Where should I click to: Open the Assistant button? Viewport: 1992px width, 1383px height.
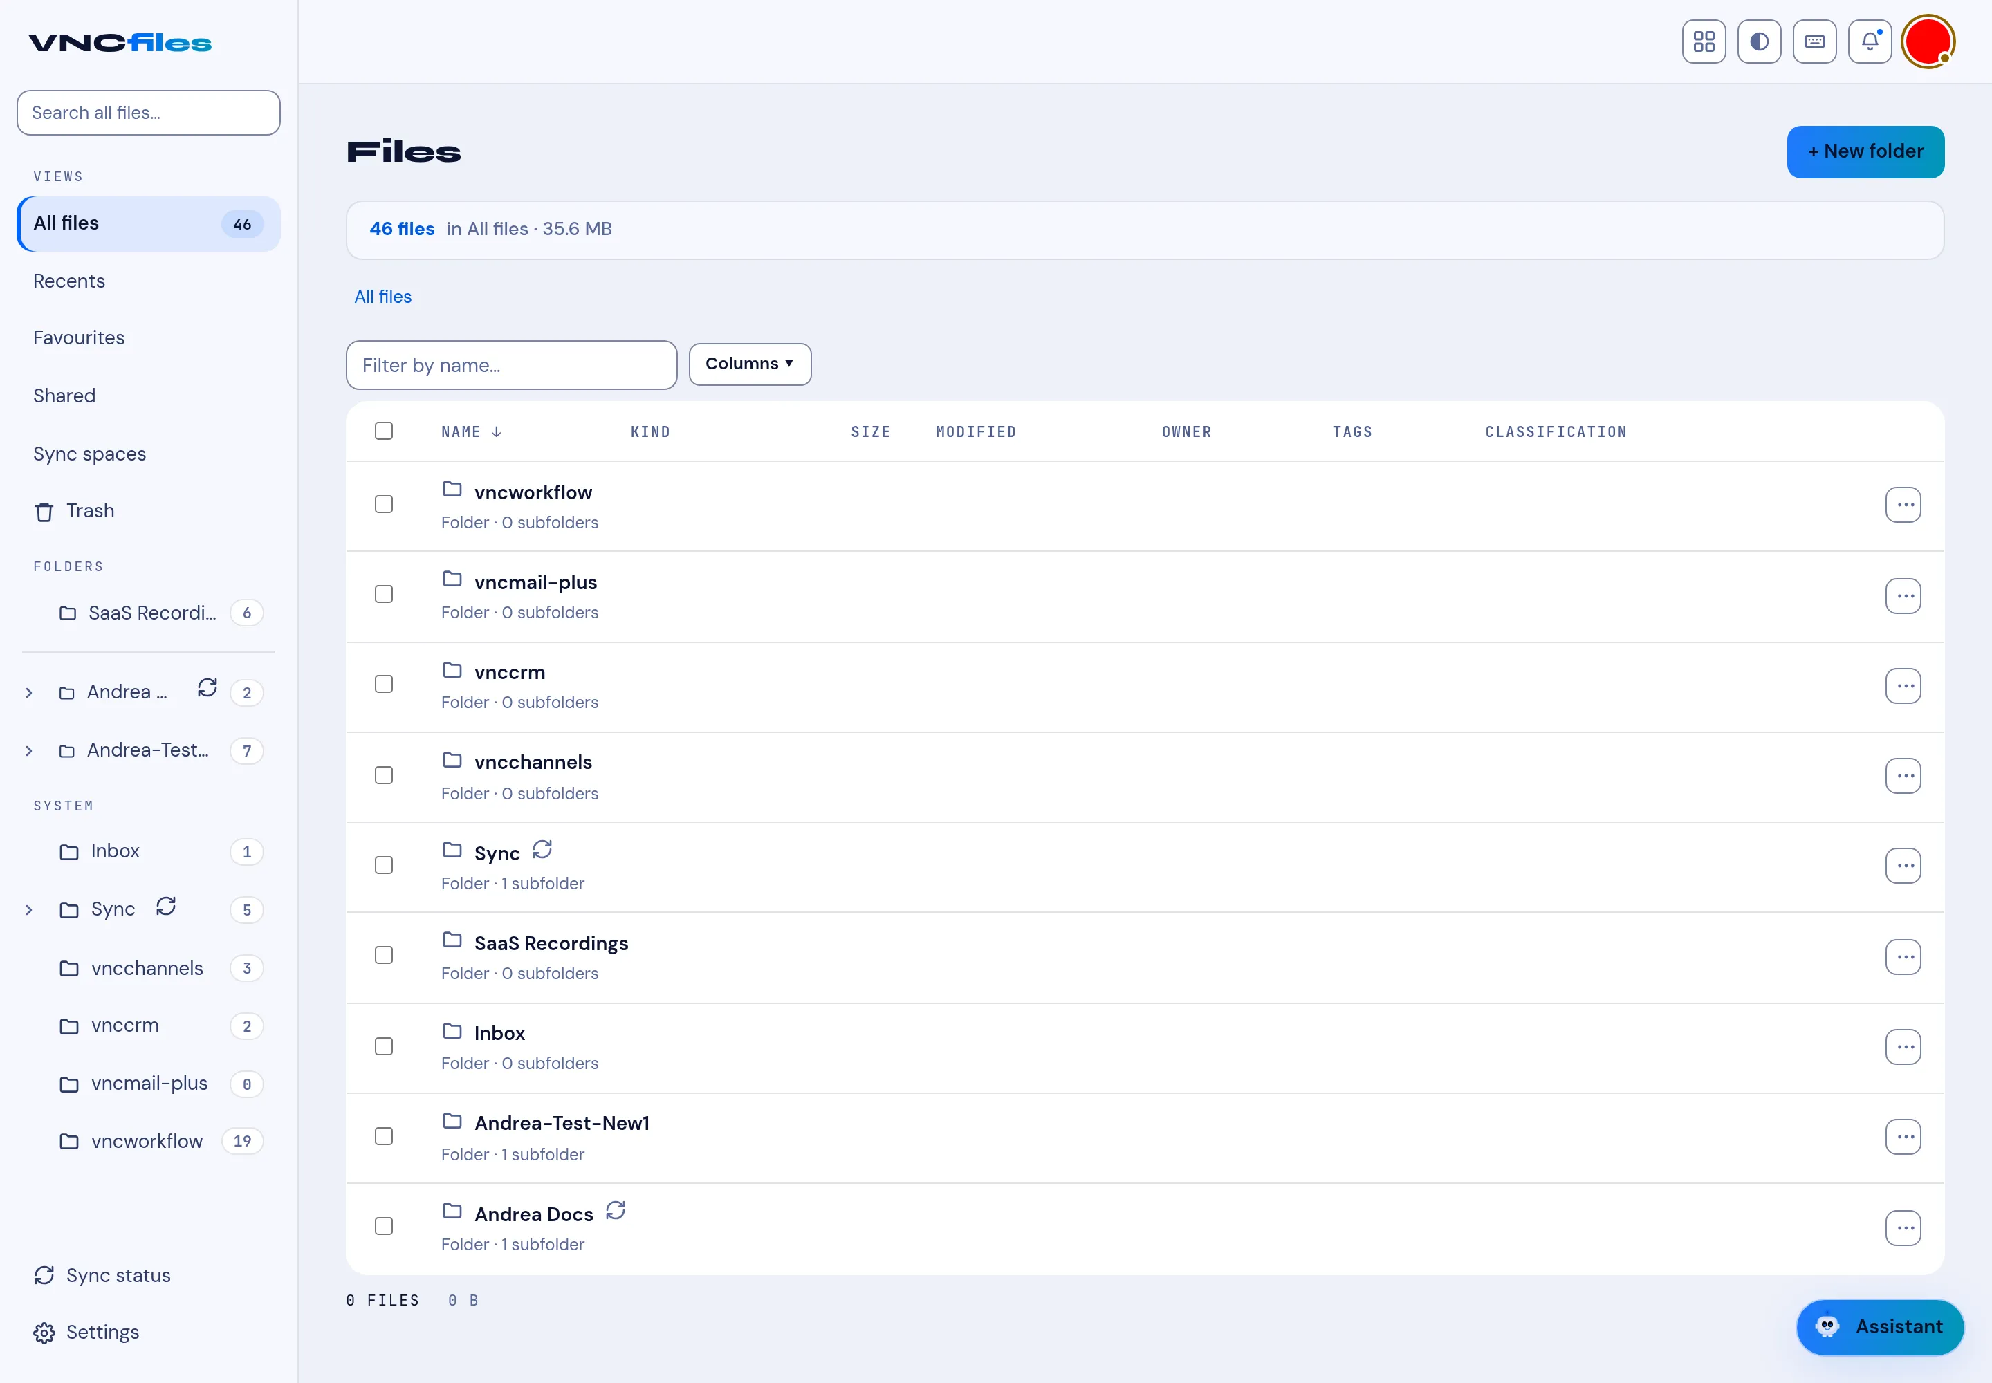coord(1879,1327)
